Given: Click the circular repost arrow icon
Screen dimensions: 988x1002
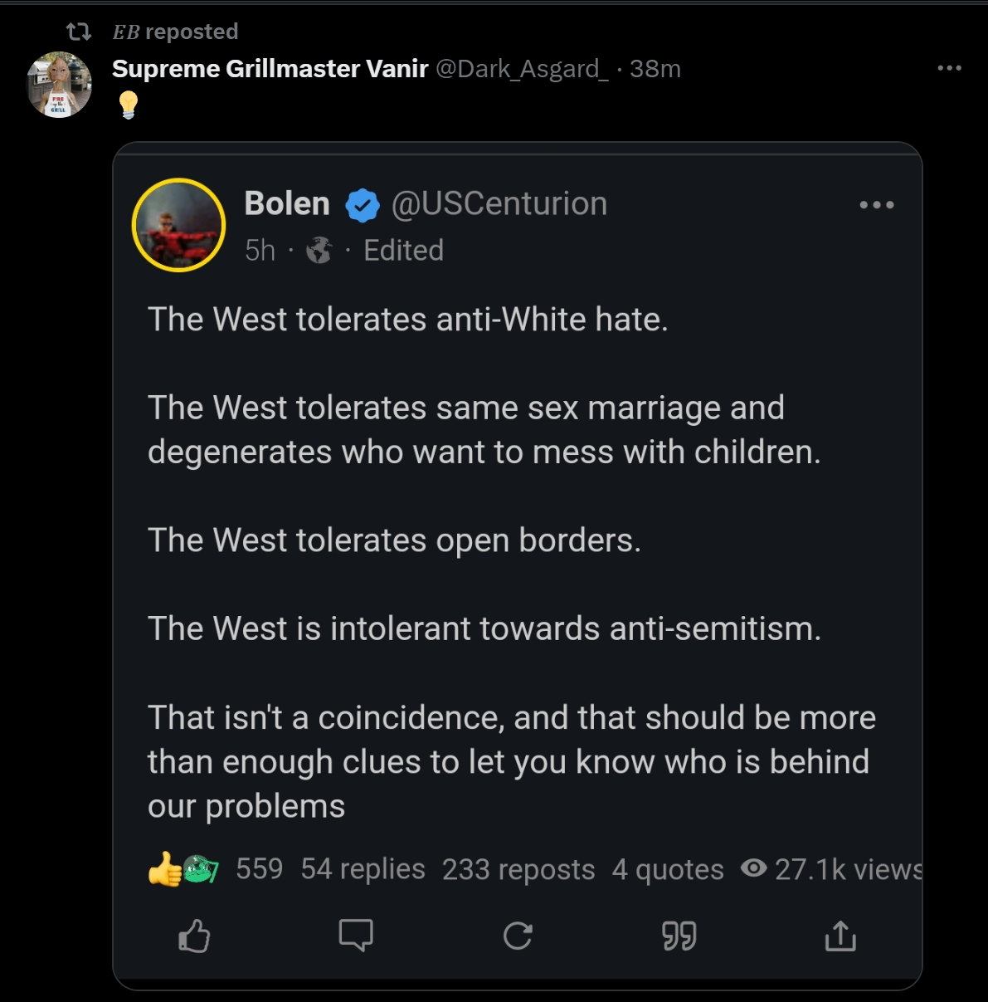Looking at the screenshot, I should pyautogui.click(x=518, y=936).
